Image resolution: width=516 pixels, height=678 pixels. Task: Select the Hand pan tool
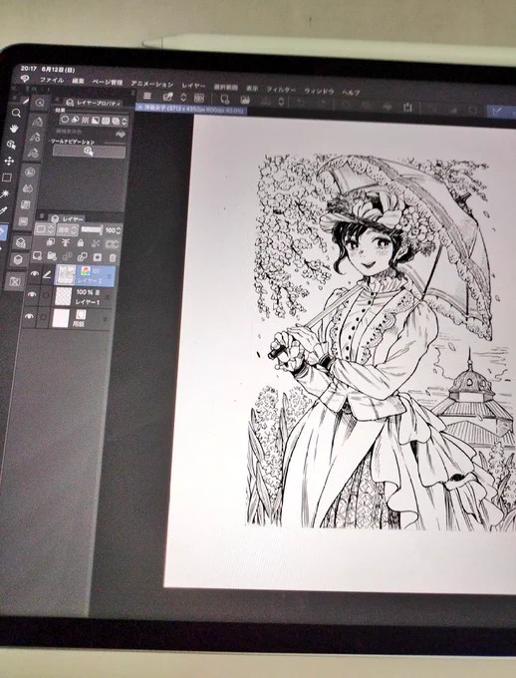click(14, 129)
